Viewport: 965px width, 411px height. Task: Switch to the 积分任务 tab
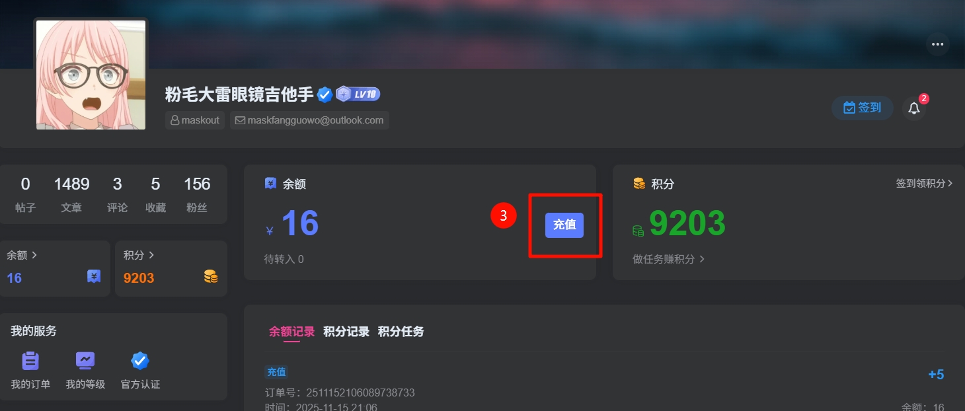[401, 332]
